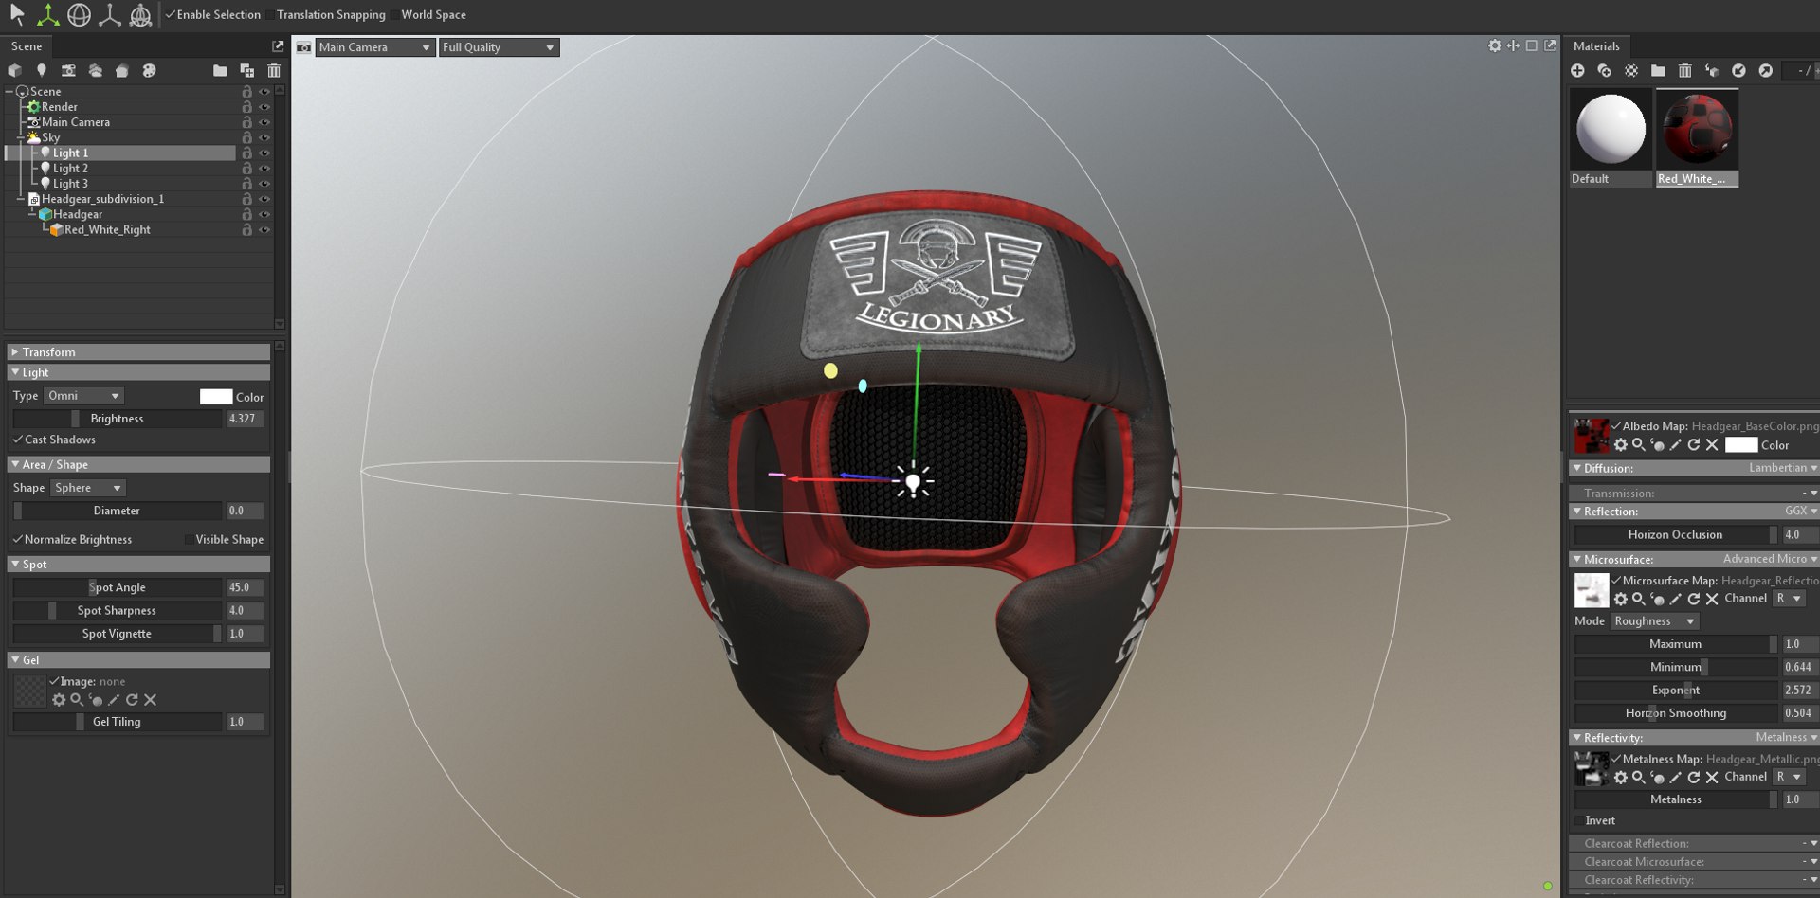Split the viewport using split icon
Viewport: 1820px width, 898px height.
pos(1513,45)
